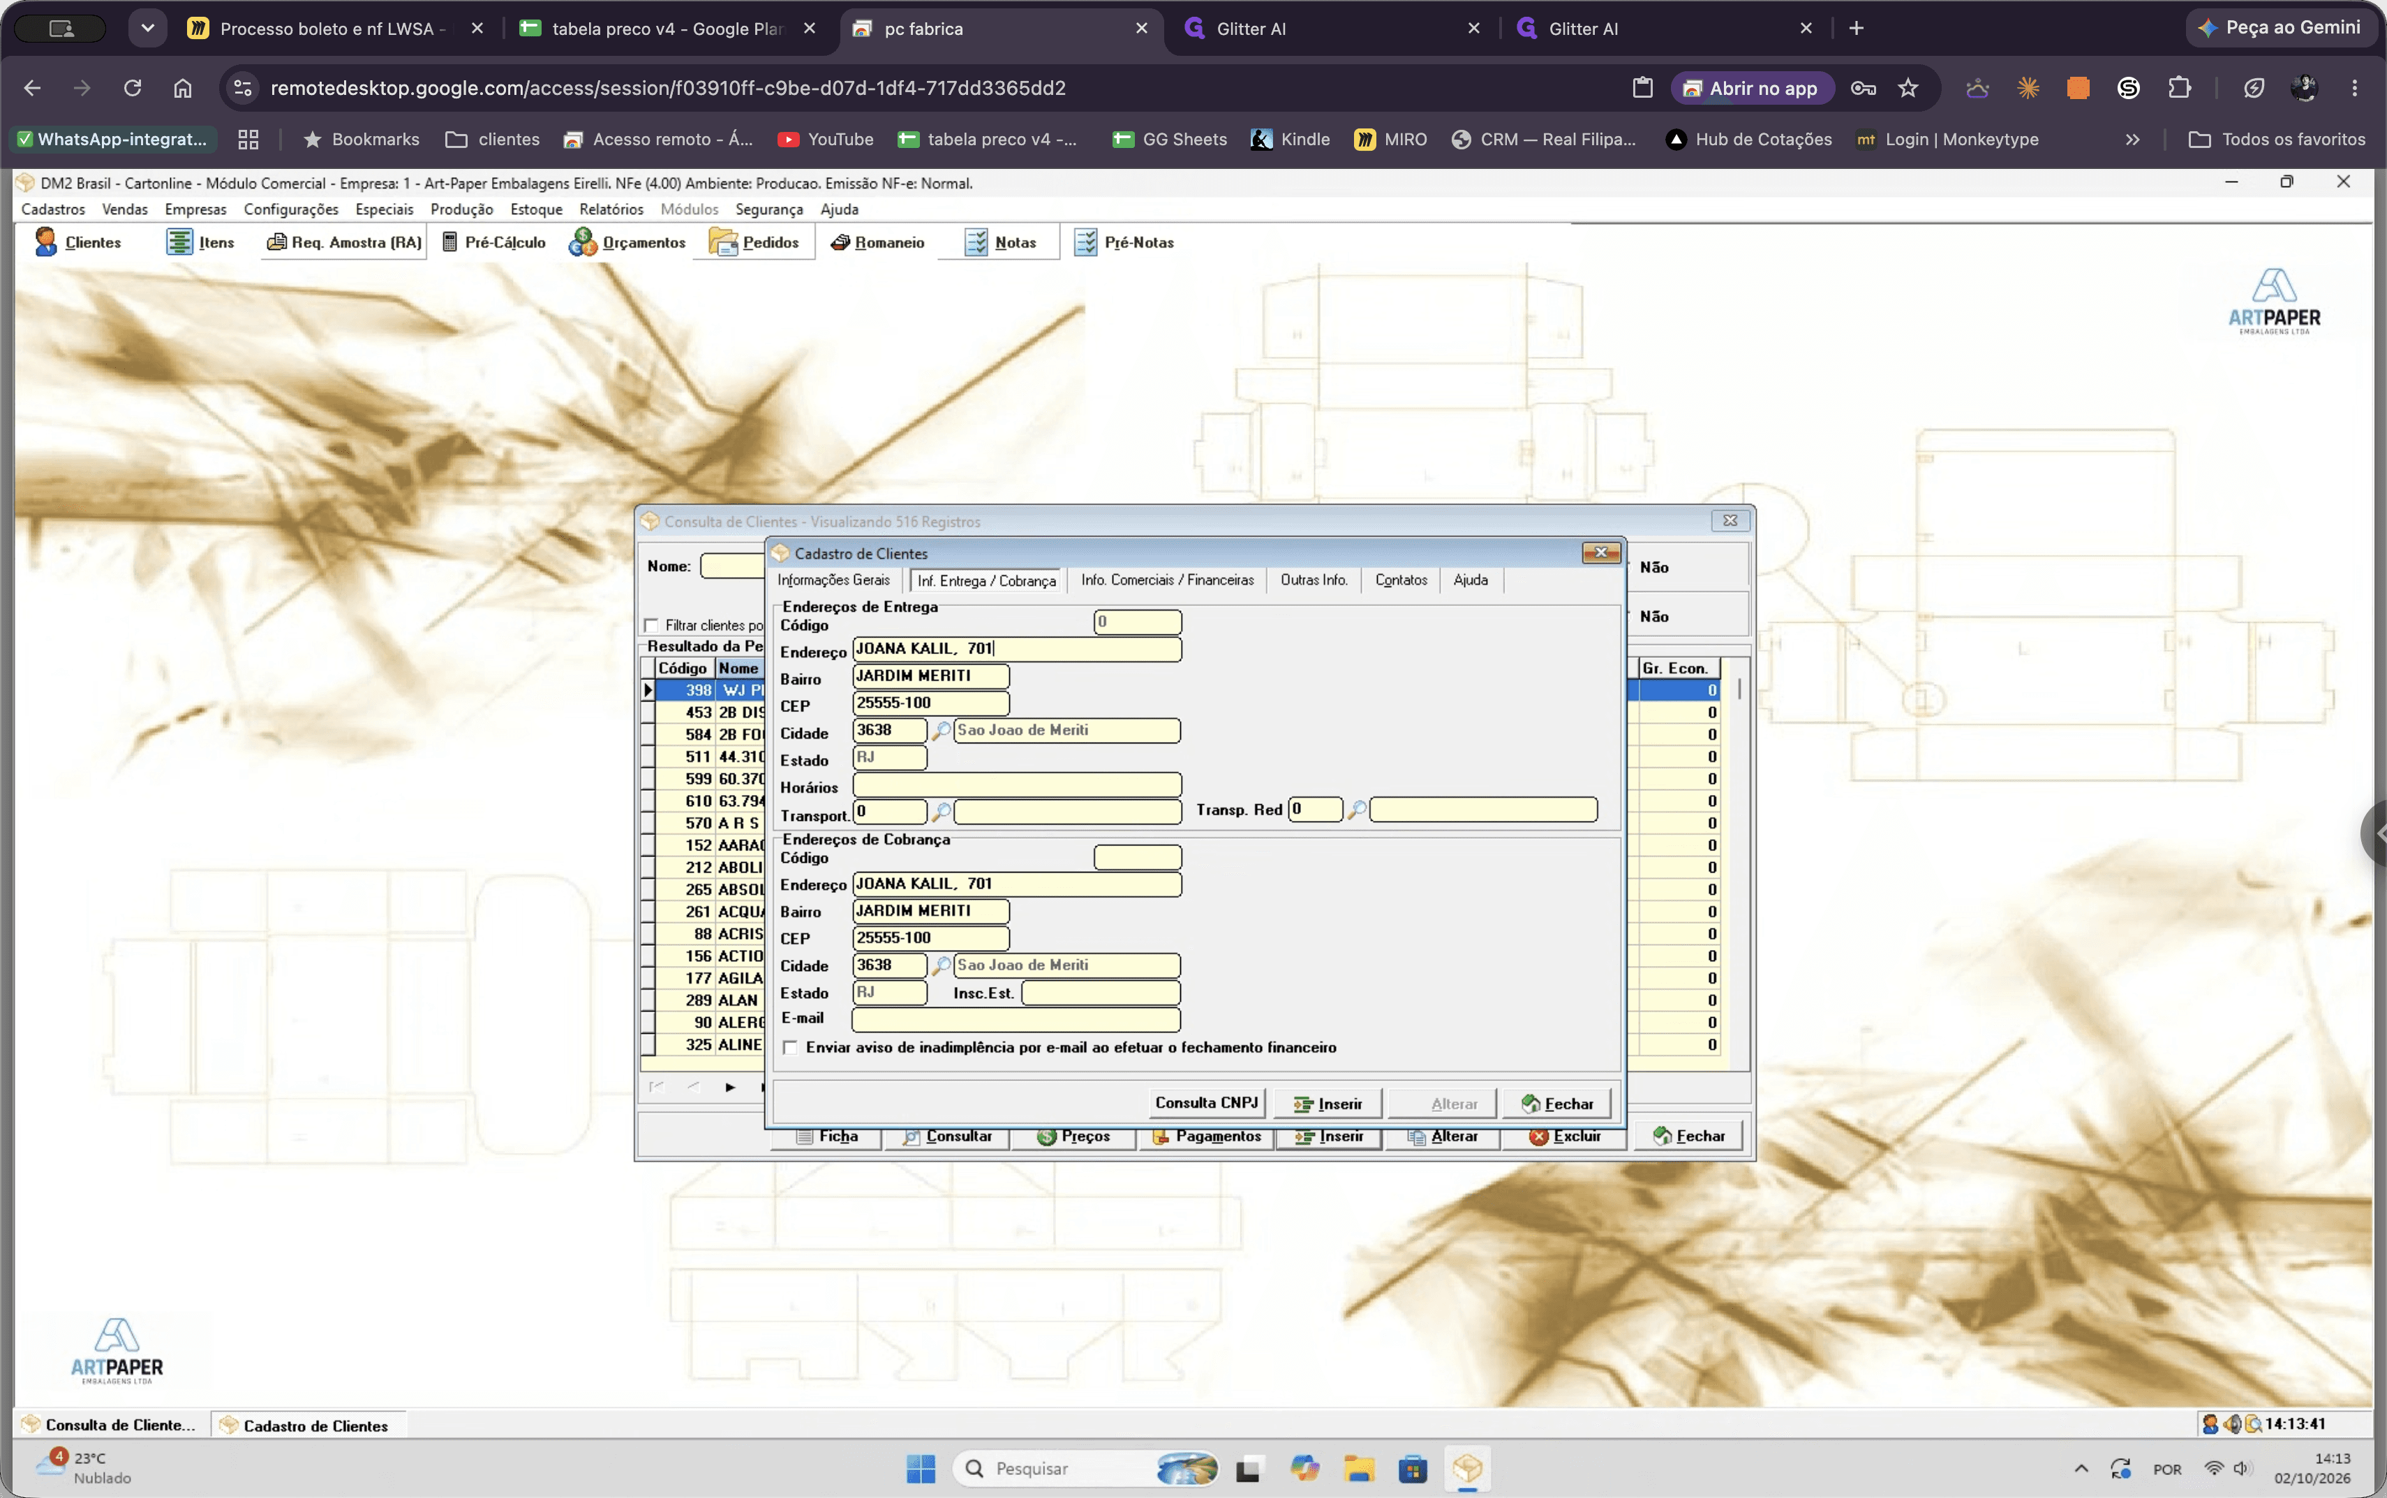The width and height of the screenshot is (2387, 1498).
Task: Open the Clientes toolbar button
Action: (x=78, y=243)
